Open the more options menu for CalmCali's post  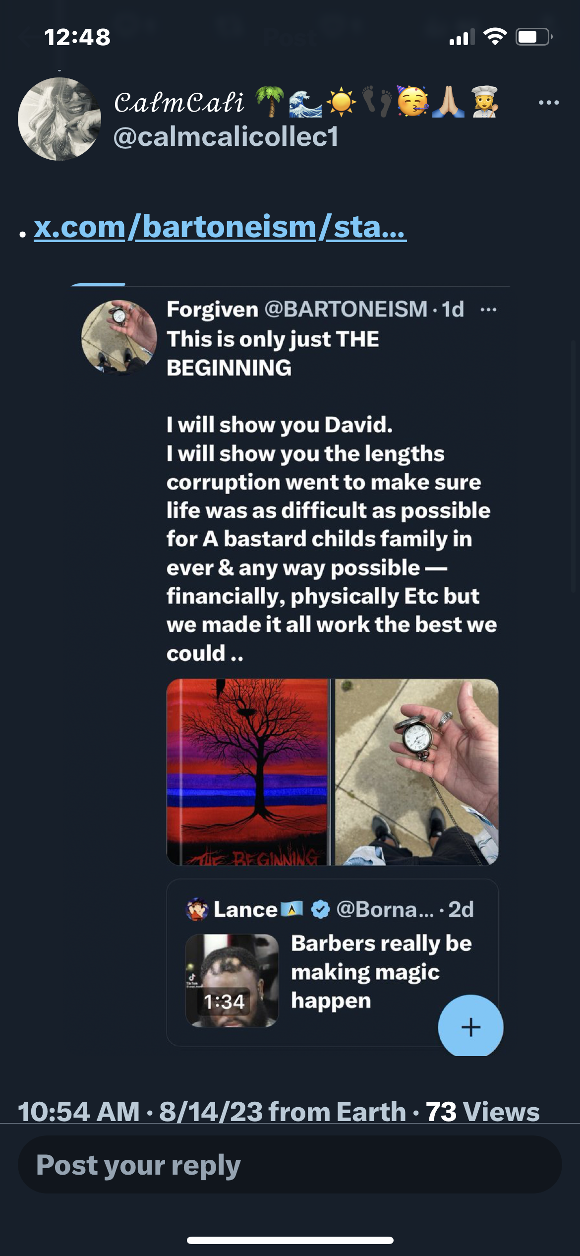549,103
